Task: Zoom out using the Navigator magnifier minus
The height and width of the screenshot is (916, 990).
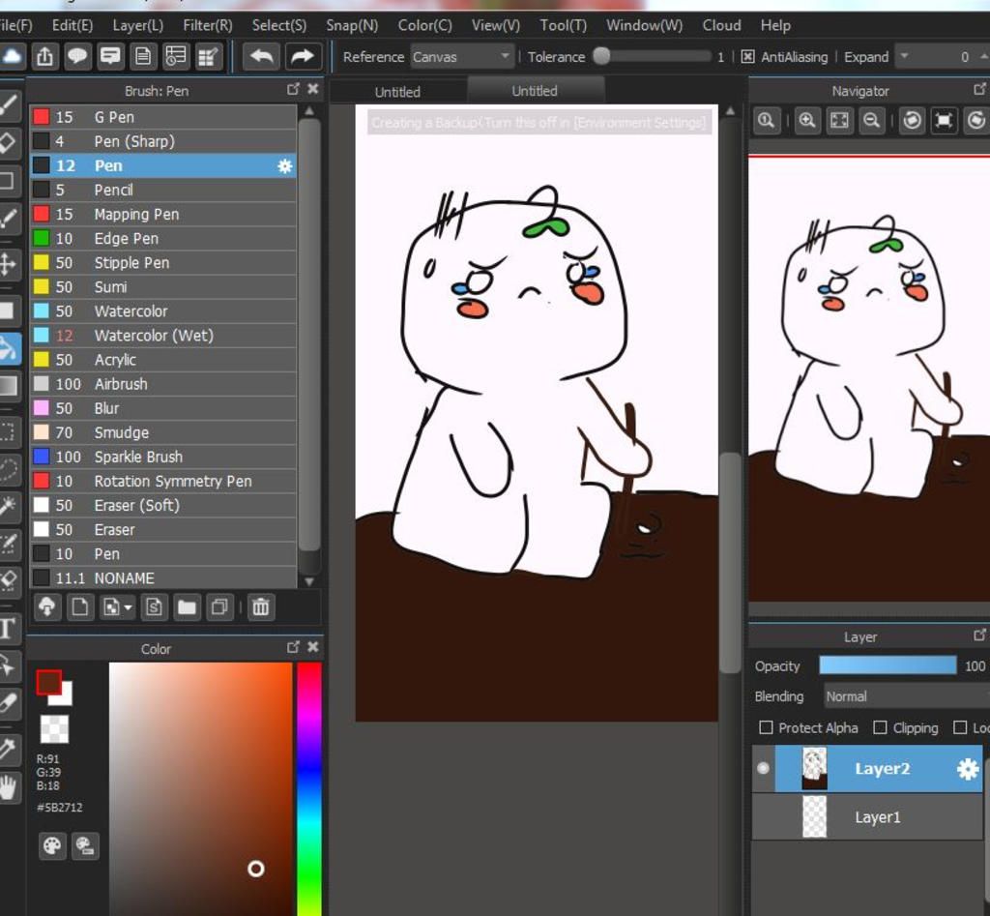Action: point(872,120)
